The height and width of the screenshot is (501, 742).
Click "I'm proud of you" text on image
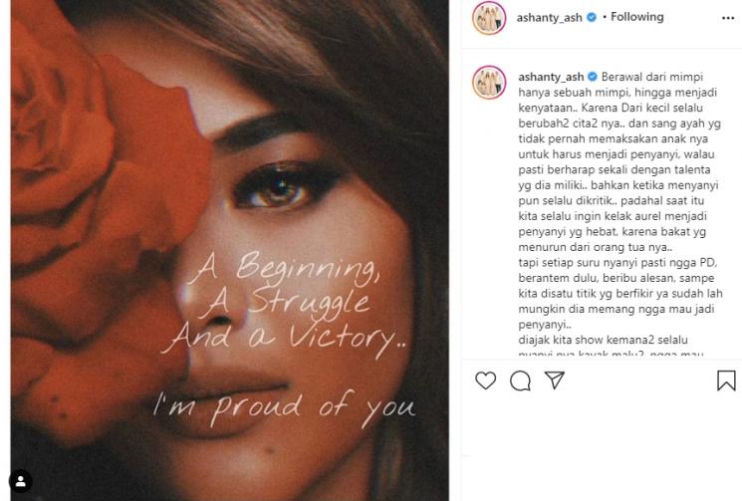pos(282,405)
